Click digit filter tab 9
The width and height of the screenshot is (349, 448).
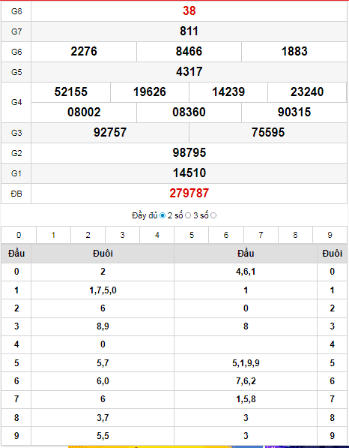(330, 235)
